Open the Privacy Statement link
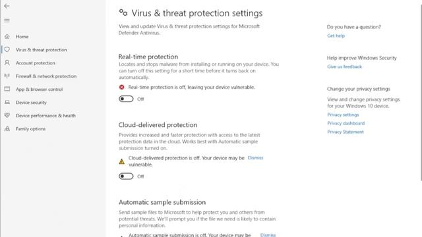This screenshot has width=422, height=237. coord(346,132)
